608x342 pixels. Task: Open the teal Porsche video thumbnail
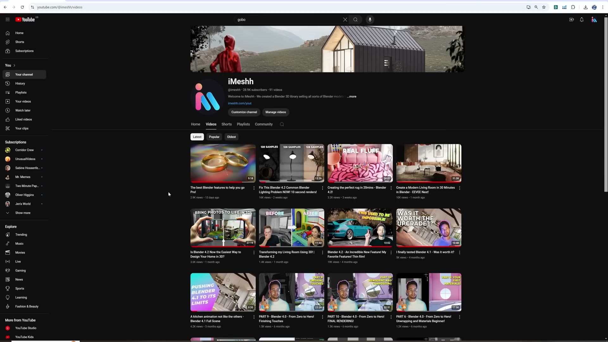tap(360, 228)
